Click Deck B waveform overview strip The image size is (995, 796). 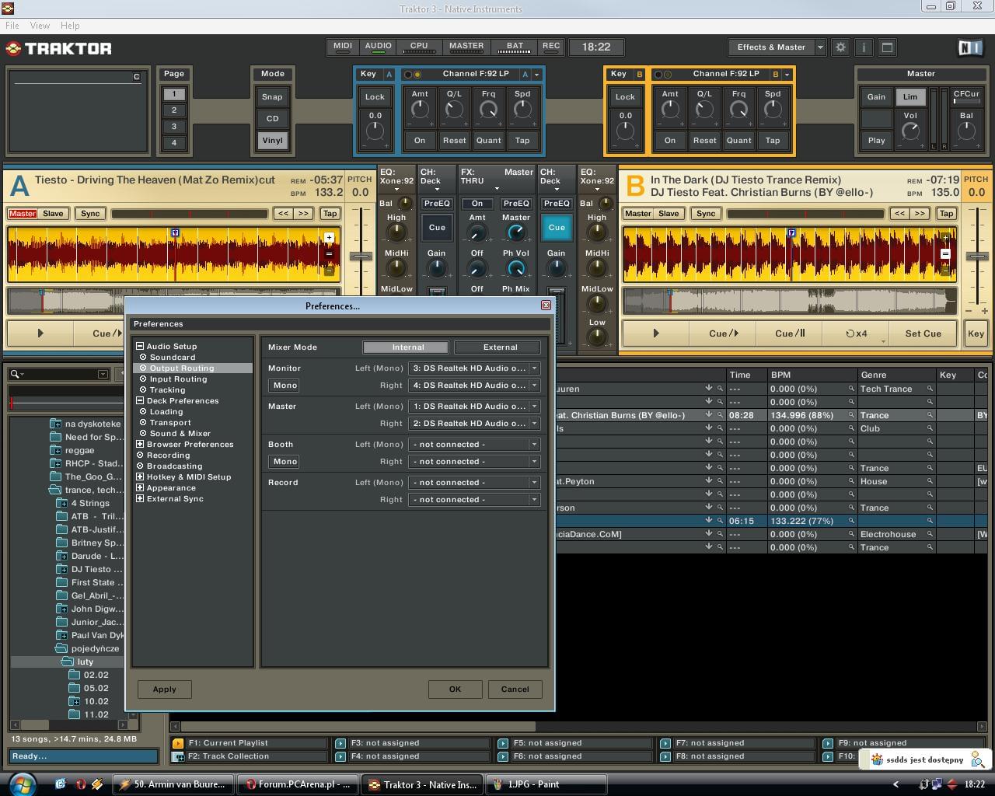[x=789, y=301]
